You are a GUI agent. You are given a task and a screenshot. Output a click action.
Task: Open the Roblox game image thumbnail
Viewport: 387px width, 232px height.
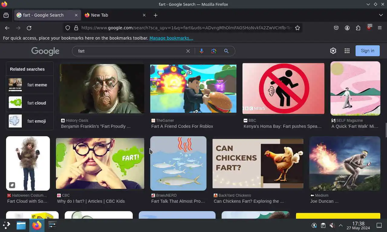pos(193,89)
